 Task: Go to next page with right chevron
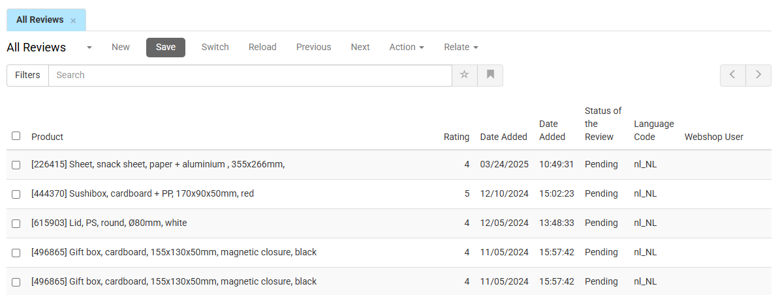[758, 76]
